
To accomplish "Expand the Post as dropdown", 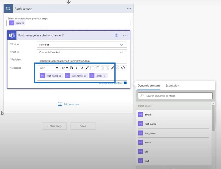I will (x=82, y=45).
